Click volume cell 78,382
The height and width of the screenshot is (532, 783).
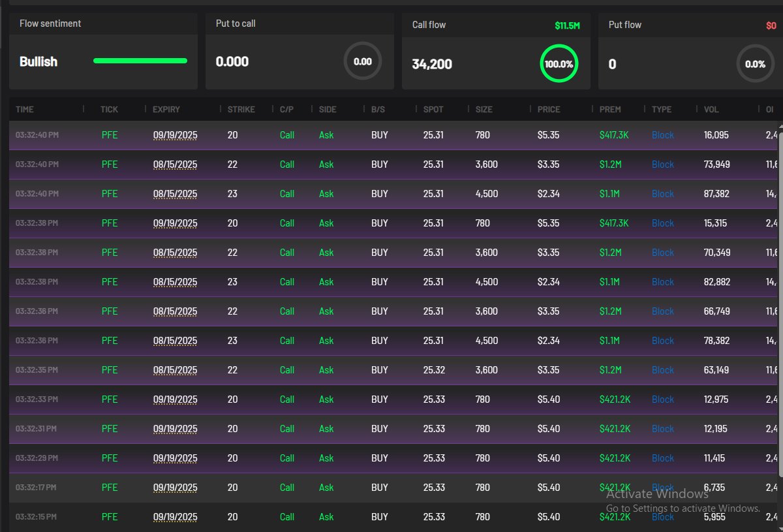click(717, 341)
